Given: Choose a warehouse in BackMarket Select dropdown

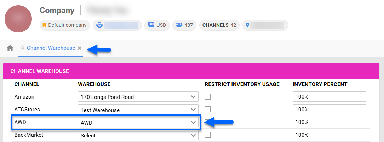Looking at the screenshot, I should 137,135.
